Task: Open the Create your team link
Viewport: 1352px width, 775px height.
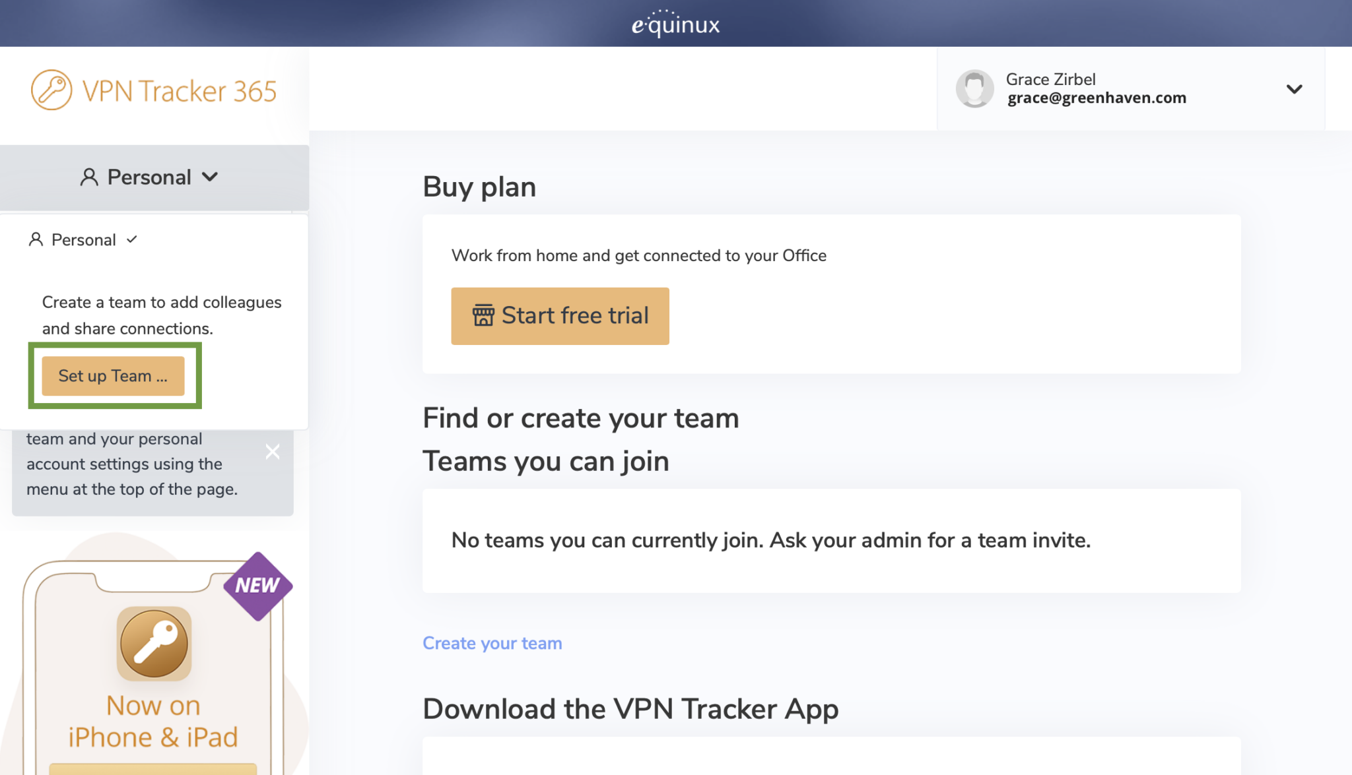Action: [x=492, y=642]
